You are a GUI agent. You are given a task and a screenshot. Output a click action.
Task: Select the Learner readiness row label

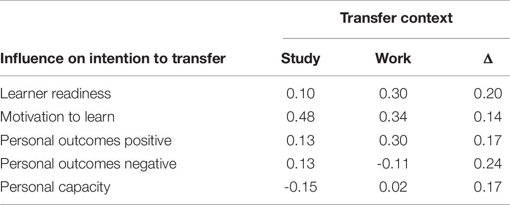coord(56,94)
